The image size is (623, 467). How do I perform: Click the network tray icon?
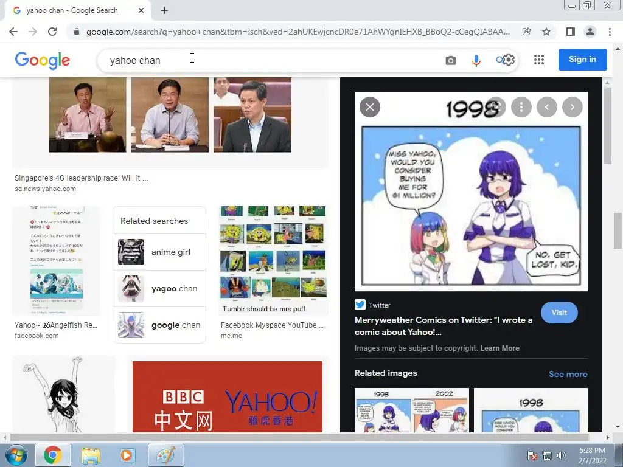(x=547, y=455)
